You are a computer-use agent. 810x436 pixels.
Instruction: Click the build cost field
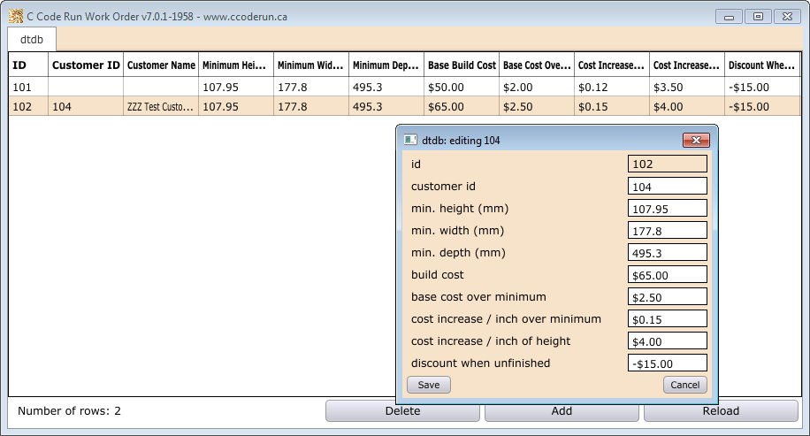[667, 274]
